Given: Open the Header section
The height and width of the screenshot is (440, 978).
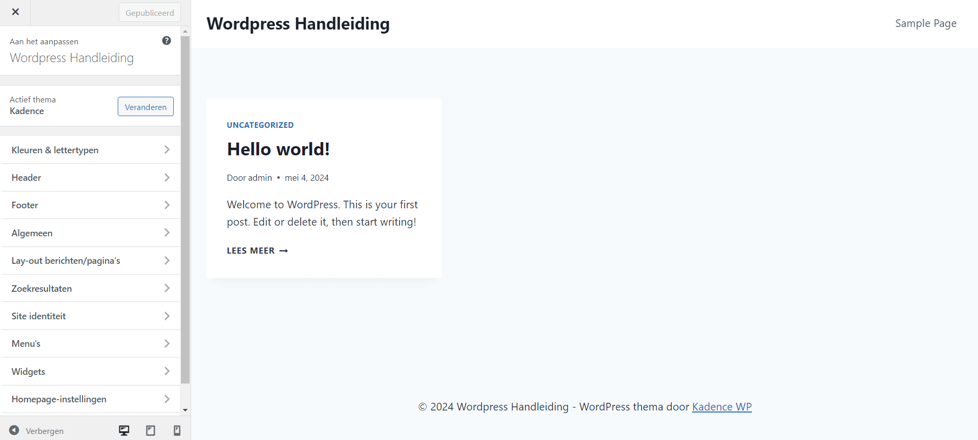Looking at the screenshot, I should click(x=91, y=178).
